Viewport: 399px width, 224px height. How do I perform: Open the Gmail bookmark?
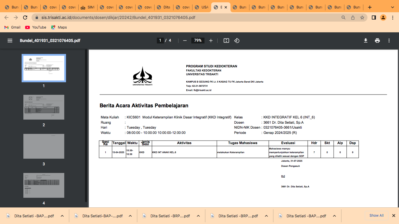(12, 27)
